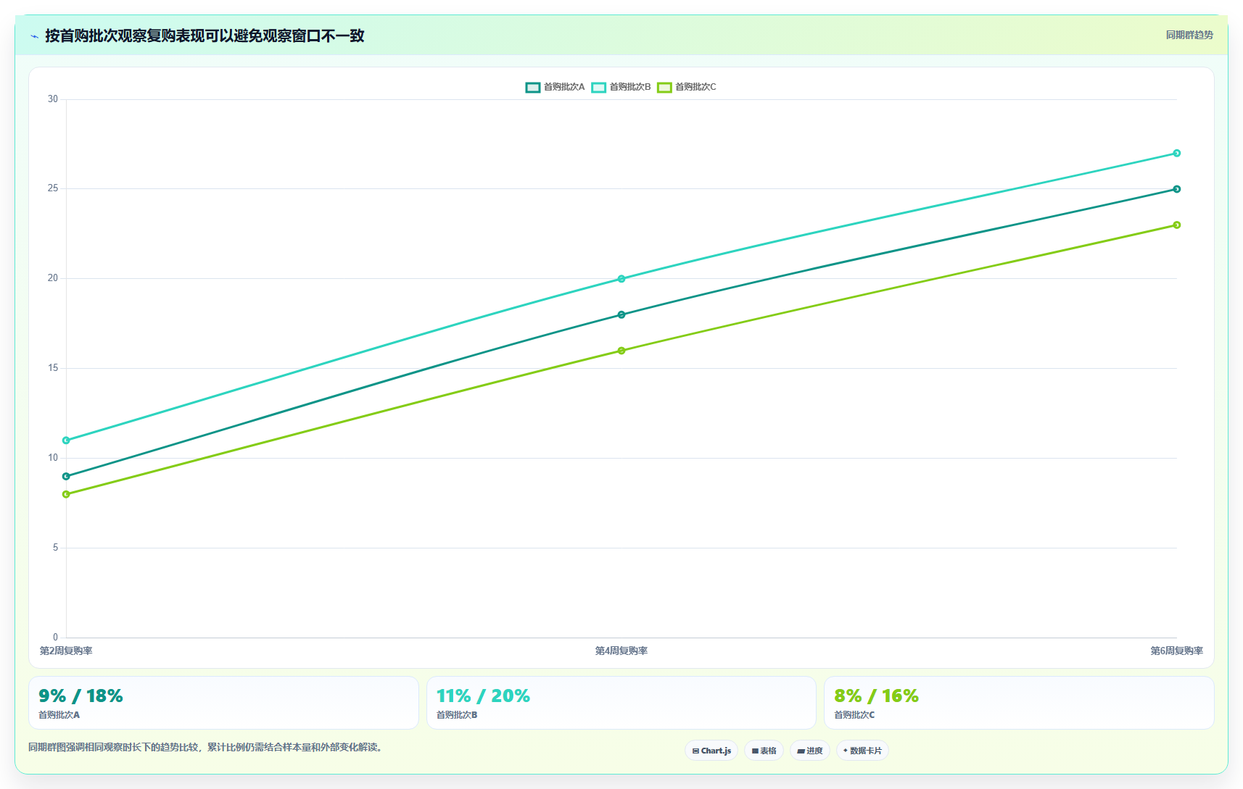The height and width of the screenshot is (789, 1243).
Task: Select batch B data point at 第4周复购率
Action: pos(621,279)
